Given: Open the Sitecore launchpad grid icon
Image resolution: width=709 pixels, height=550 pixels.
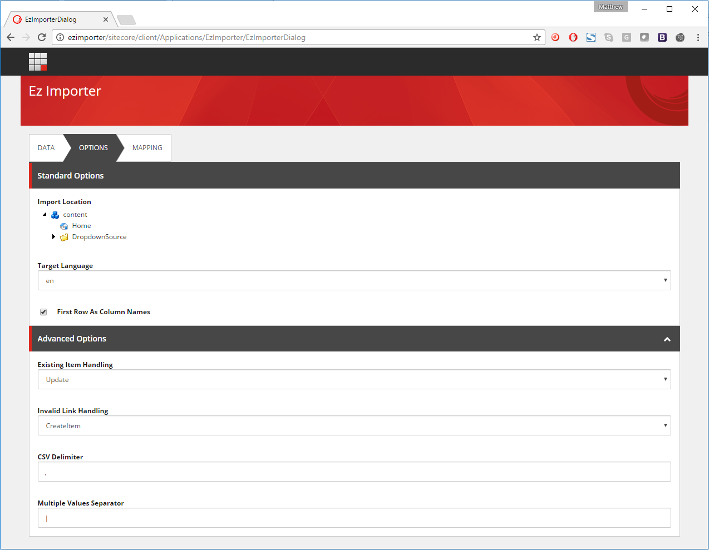Looking at the screenshot, I should (38, 62).
